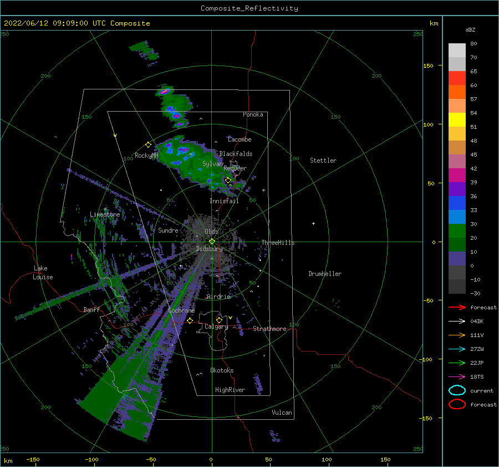Click the Limestone label
The height and width of the screenshot is (467, 499).
pyautogui.click(x=105, y=214)
